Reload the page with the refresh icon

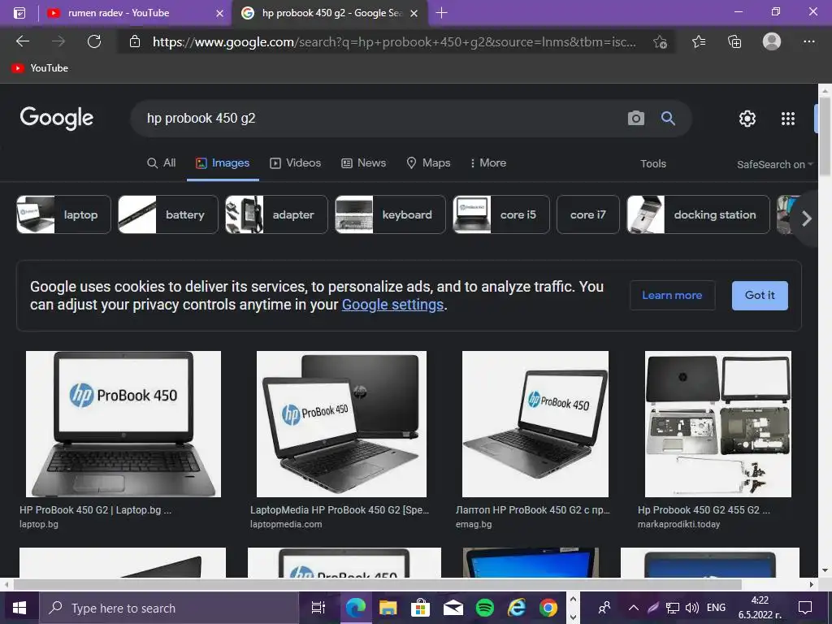click(94, 41)
